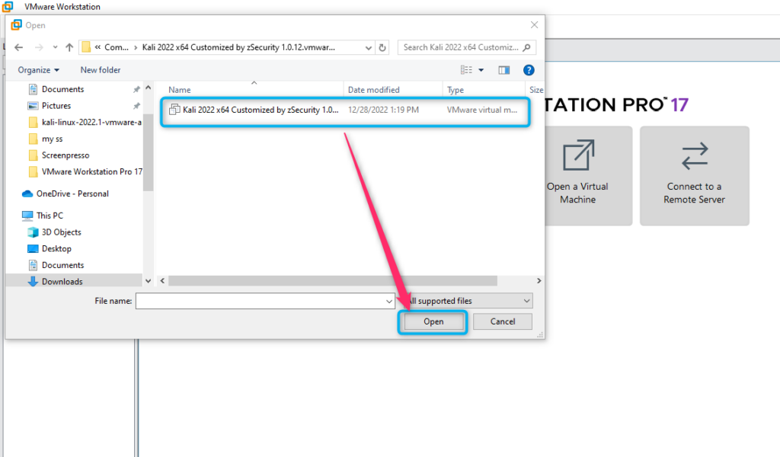Click the blue Help question mark icon

tap(529, 70)
